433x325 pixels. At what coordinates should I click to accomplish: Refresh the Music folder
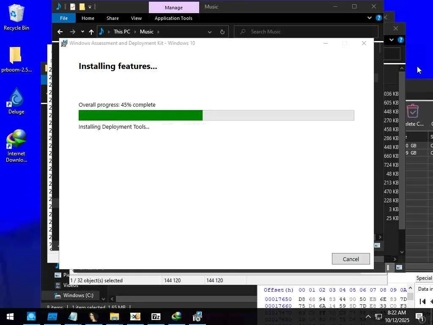pyautogui.click(x=222, y=32)
